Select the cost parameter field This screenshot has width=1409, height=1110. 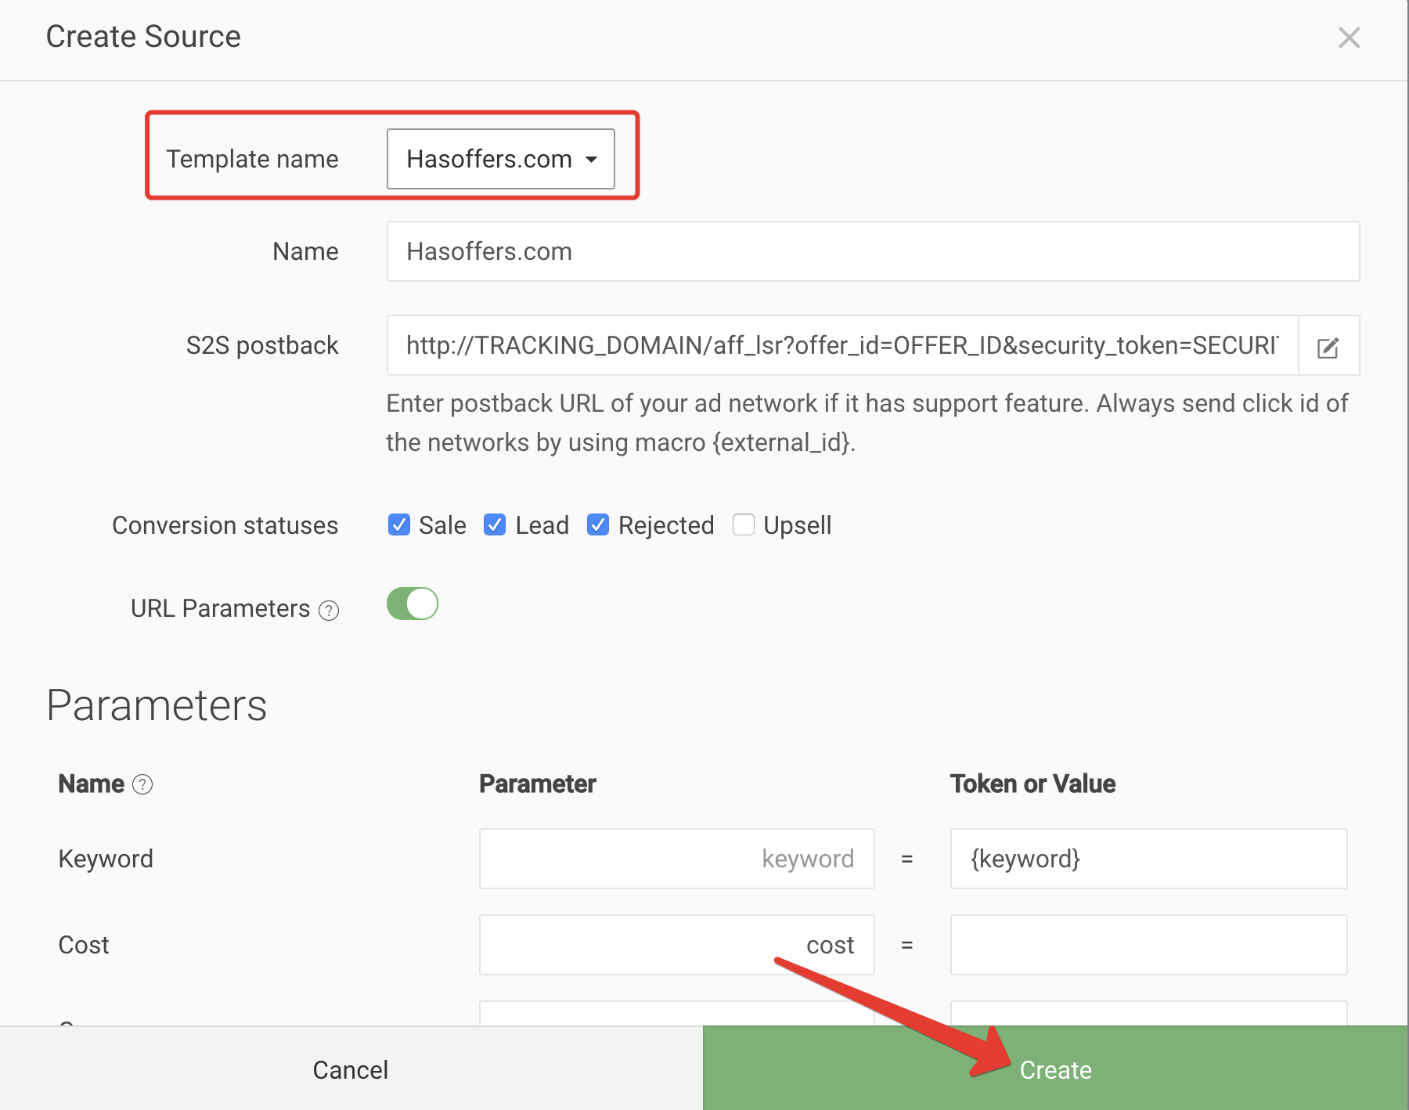coord(676,945)
